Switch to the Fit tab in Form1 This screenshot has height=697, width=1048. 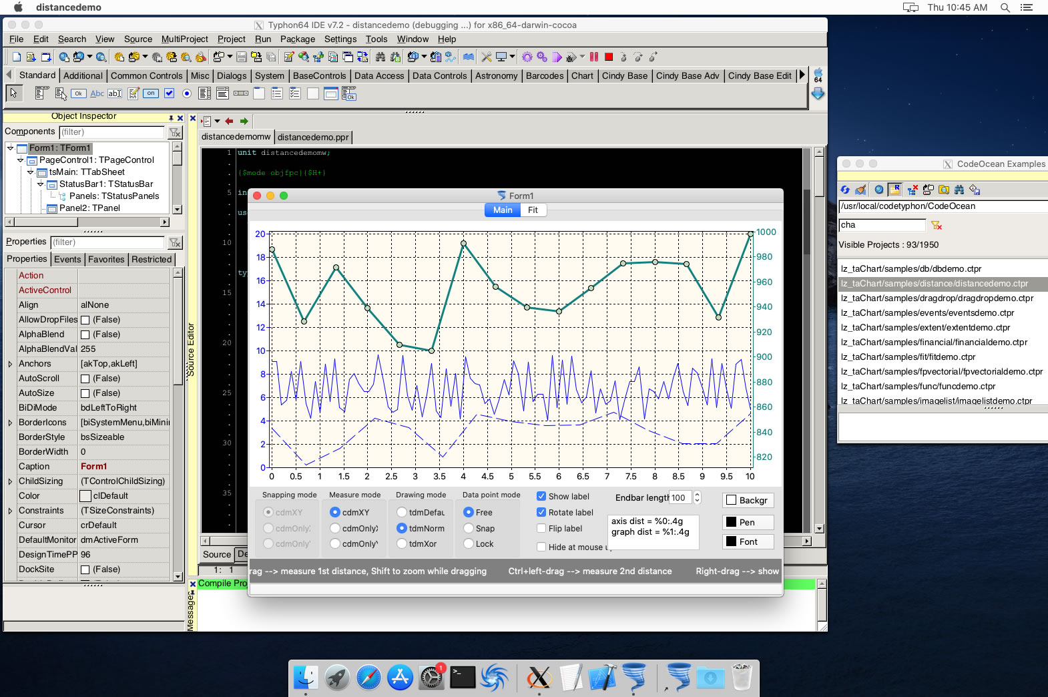(x=533, y=210)
